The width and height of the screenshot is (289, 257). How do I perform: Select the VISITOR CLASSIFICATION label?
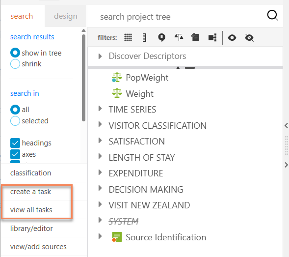158,126
